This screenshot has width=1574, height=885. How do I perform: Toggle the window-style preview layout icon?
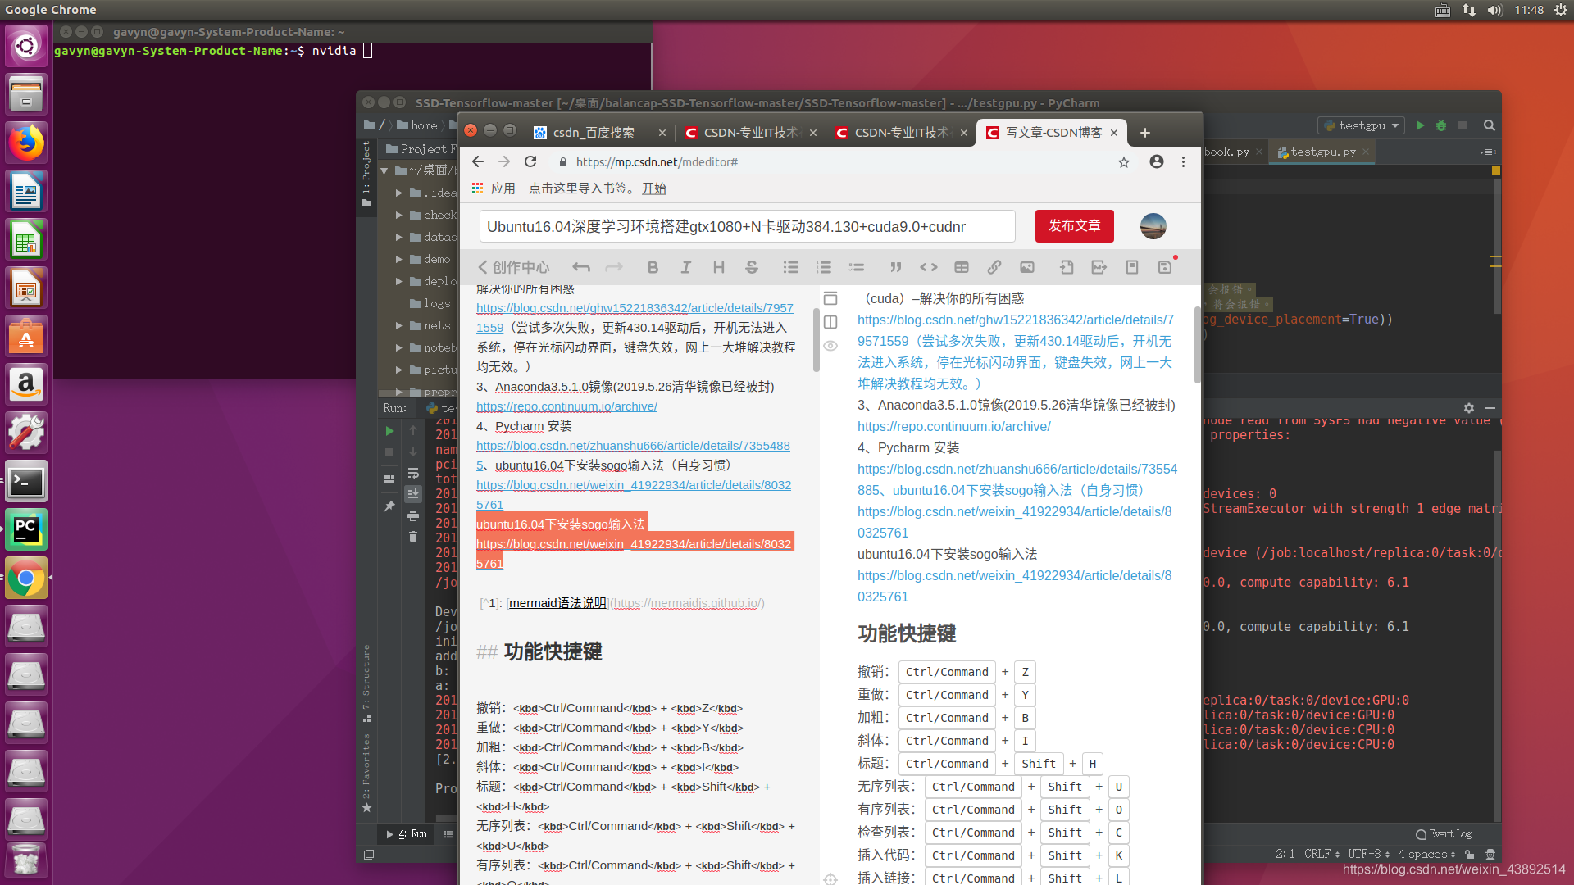[x=830, y=298]
